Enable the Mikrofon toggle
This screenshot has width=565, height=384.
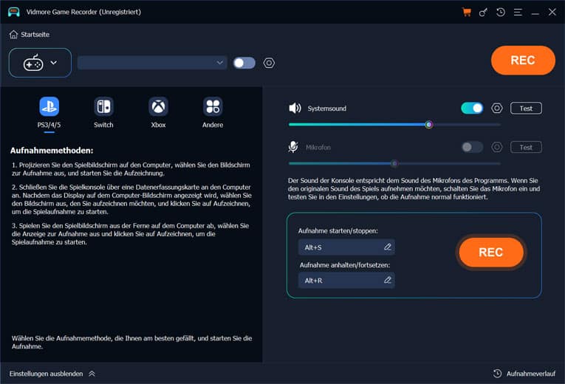click(x=472, y=148)
